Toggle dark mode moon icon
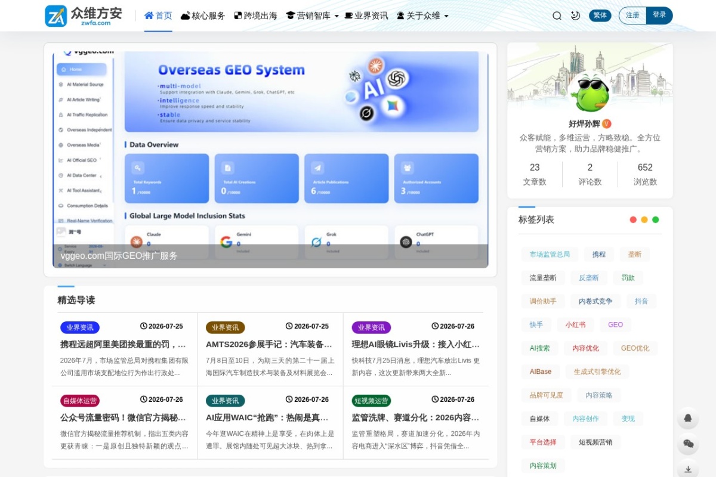Viewport: 716px width, 477px height. coord(575,16)
